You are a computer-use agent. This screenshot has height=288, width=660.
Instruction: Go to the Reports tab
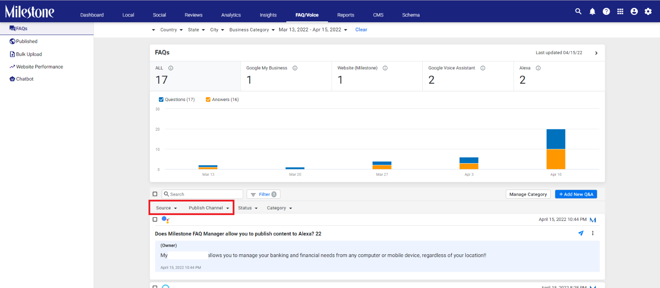coord(346,15)
